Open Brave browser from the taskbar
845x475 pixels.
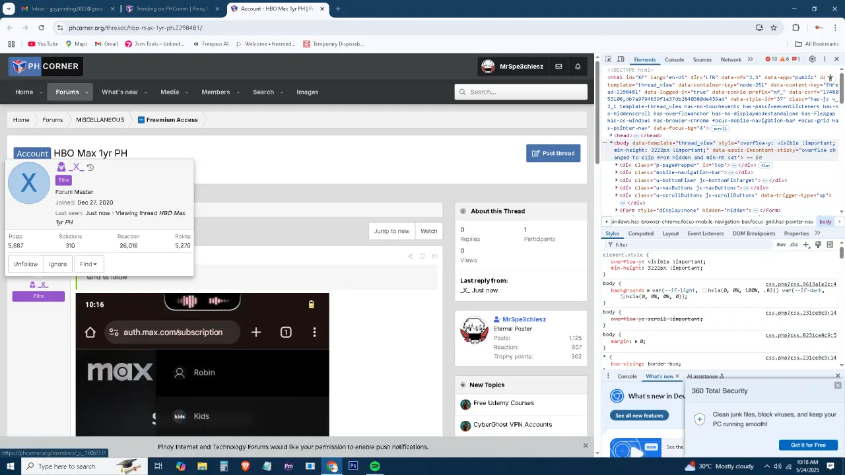click(x=246, y=466)
